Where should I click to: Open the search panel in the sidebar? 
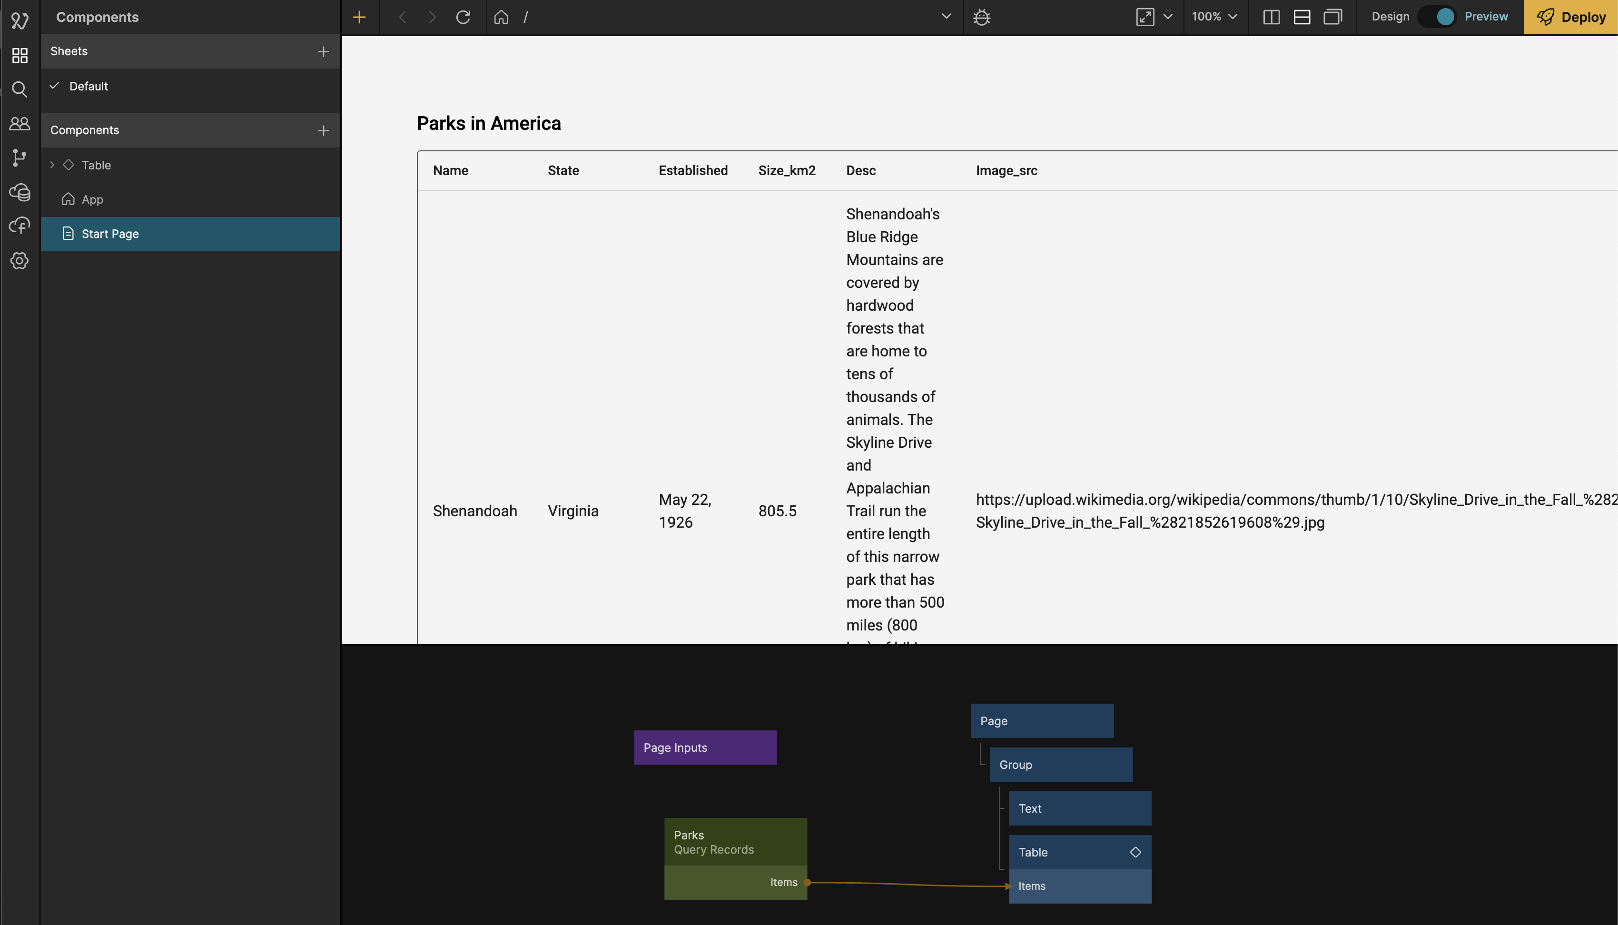point(20,89)
